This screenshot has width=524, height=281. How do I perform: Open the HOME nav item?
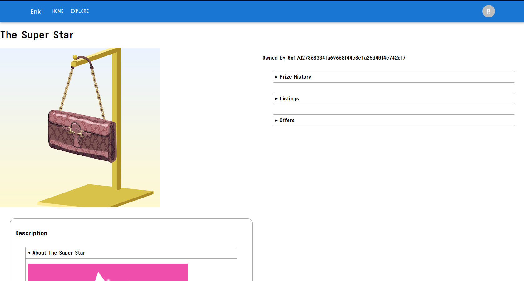58,11
